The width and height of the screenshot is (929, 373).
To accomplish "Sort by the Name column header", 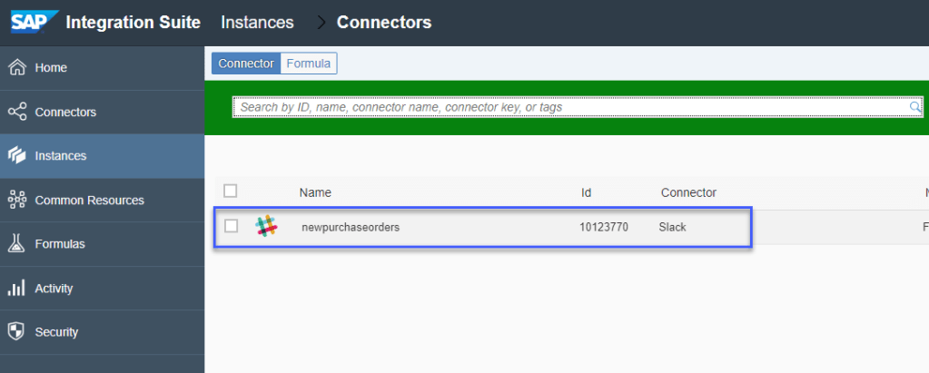I will tap(315, 192).
